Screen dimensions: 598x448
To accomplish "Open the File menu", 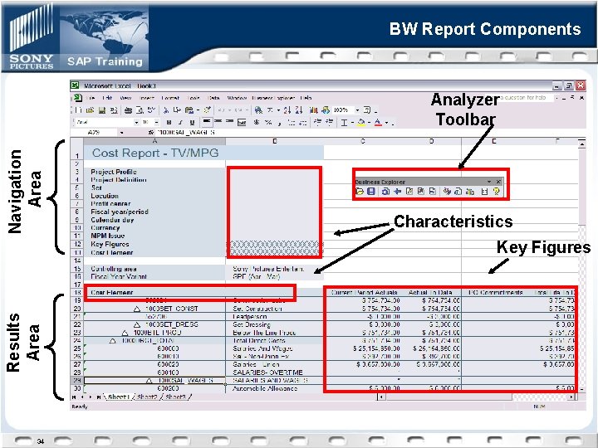I will (91, 98).
